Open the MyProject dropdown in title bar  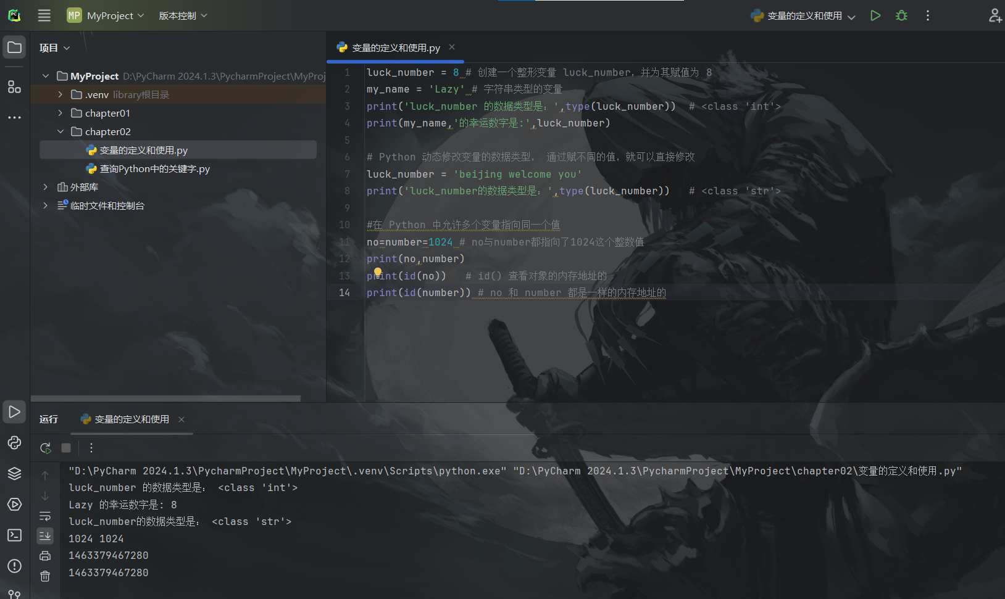pyautogui.click(x=106, y=15)
